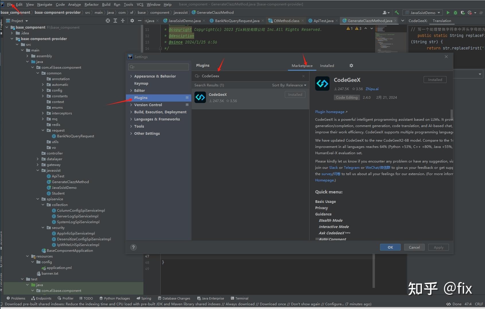The height and width of the screenshot is (309, 485).
Task: Click Cancel in Settings dialog
Action: (x=414, y=247)
